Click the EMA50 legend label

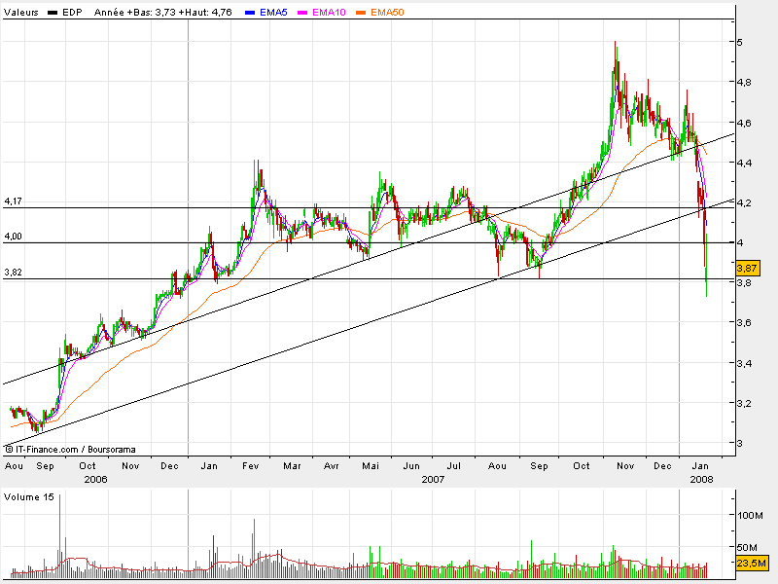click(x=387, y=13)
